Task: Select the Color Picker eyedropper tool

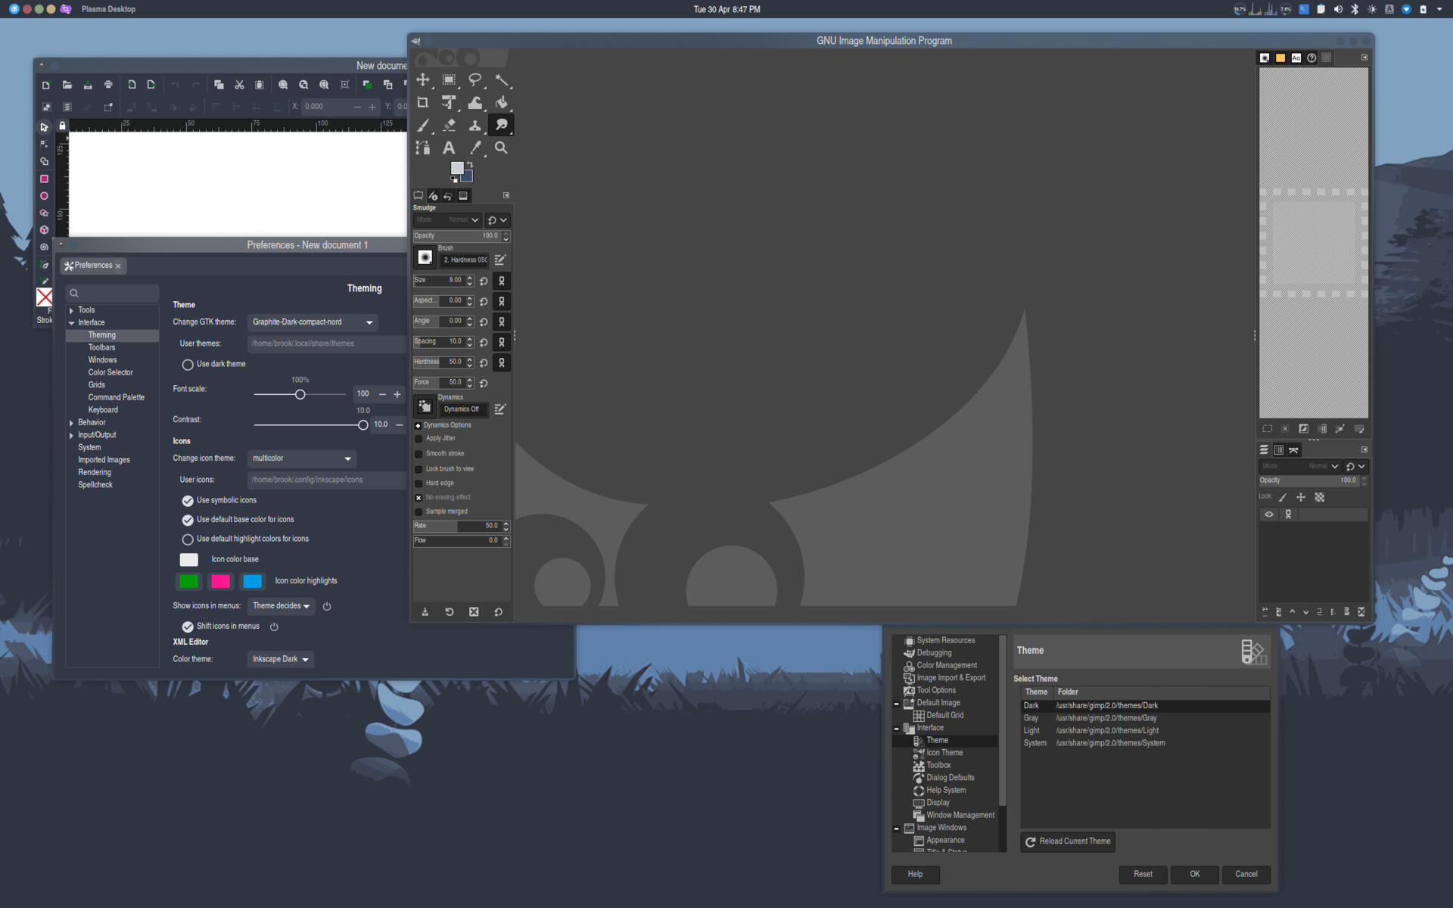Action: pos(475,148)
